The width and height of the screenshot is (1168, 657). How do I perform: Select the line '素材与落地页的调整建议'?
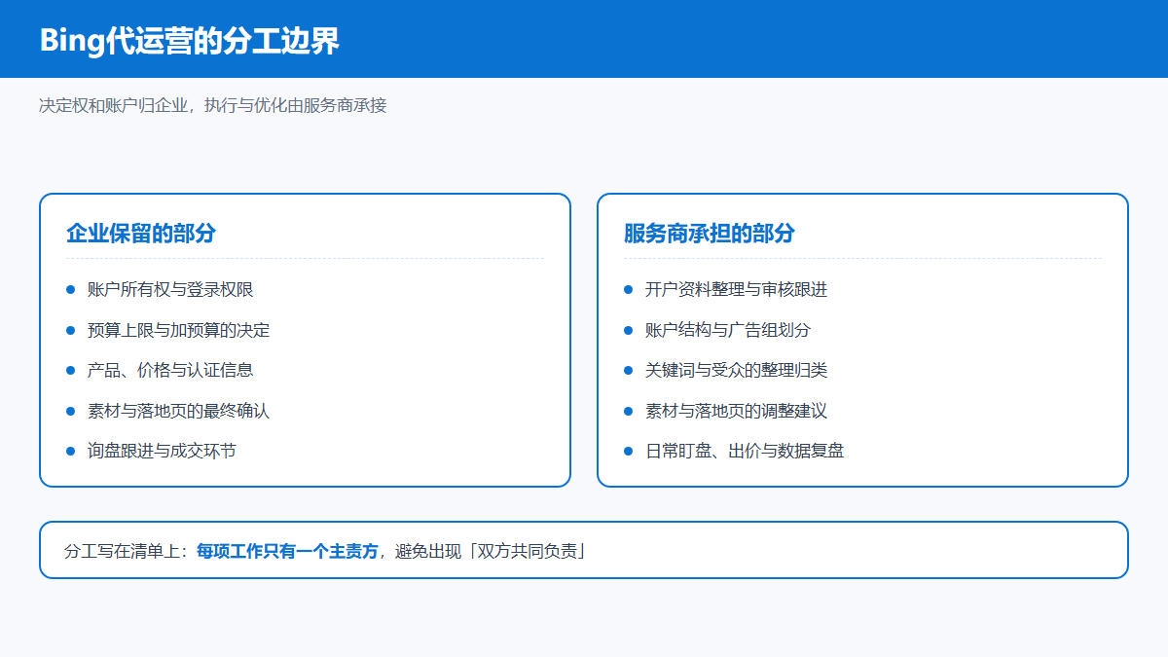[x=737, y=411]
